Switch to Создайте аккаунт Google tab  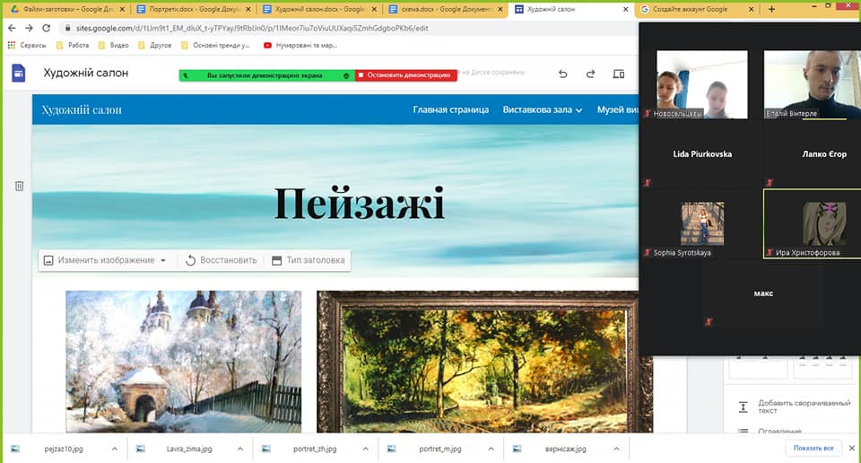click(x=696, y=9)
